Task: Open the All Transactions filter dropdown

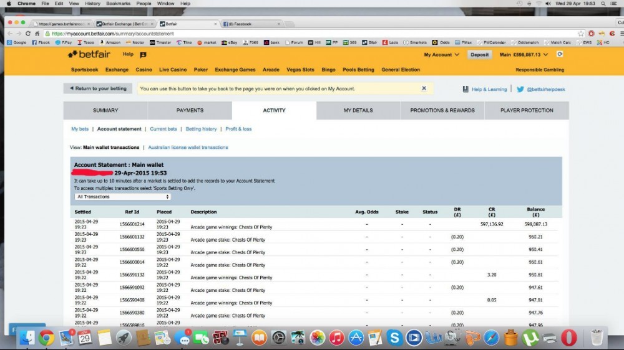Action: [x=122, y=197]
